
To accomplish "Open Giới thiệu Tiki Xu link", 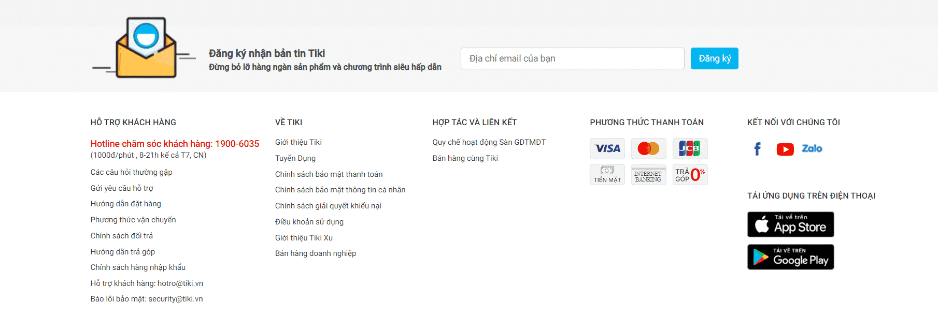I will pyautogui.click(x=304, y=238).
